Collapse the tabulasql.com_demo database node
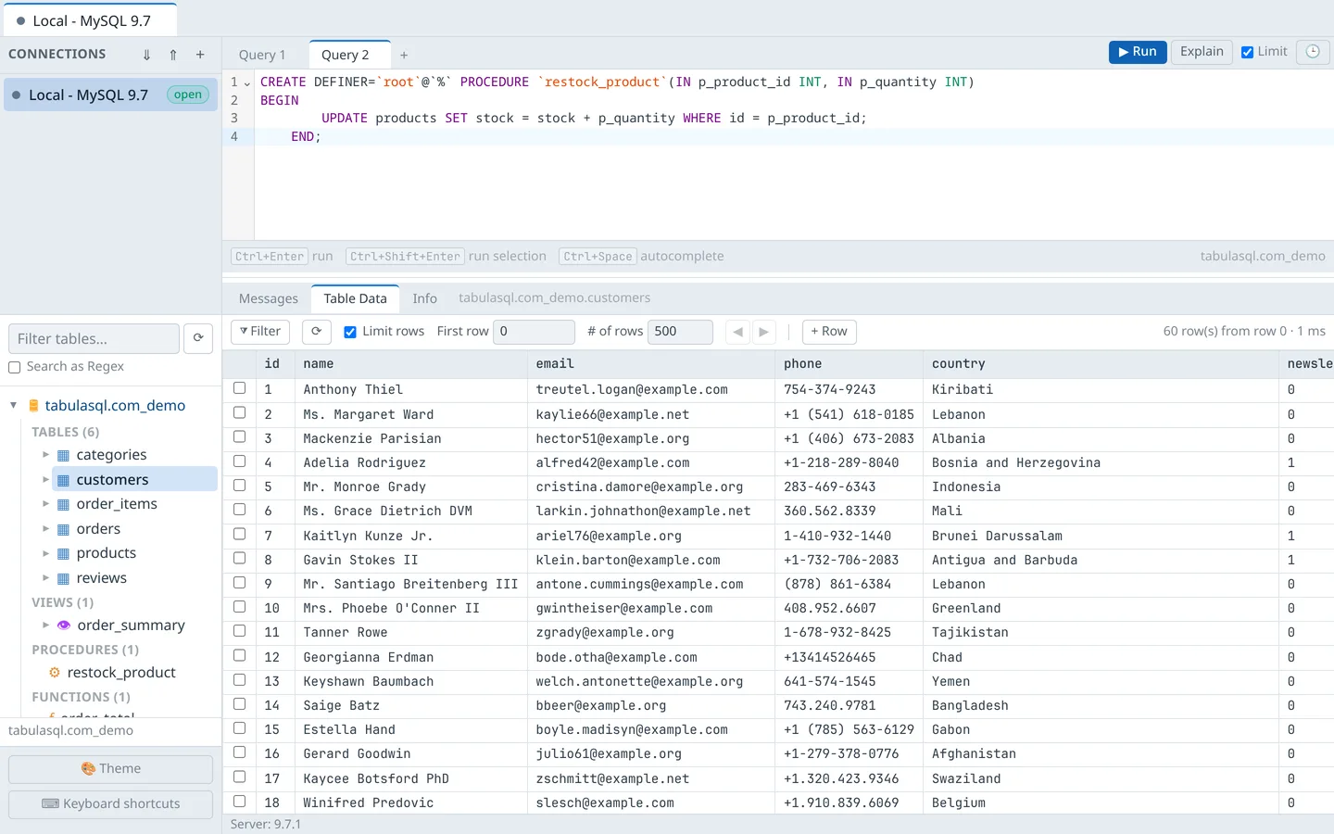The height and width of the screenshot is (834, 1334). pyautogui.click(x=13, y=405)
